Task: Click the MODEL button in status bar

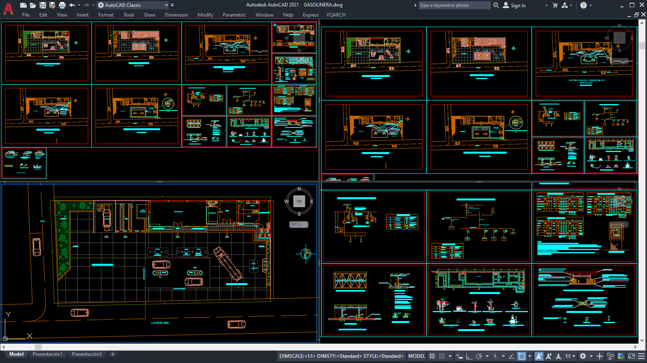Action: point(416,356)
